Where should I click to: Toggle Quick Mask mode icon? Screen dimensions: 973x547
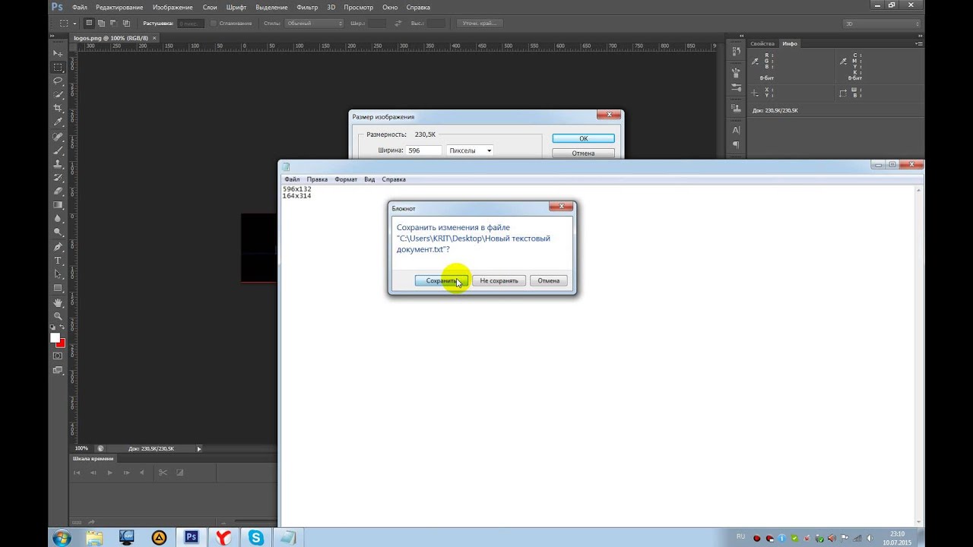[58, 356]
